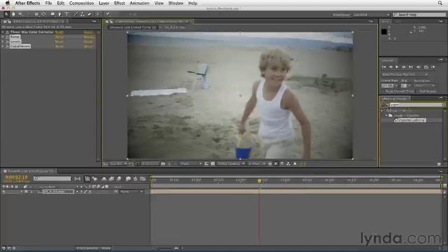Select the Pen tool

(59, 14)
